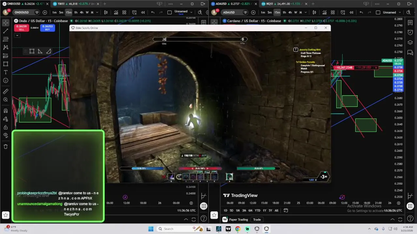Select the text tool in Ondo sidebar
This screenshot has height=234, width=417.
6,72
